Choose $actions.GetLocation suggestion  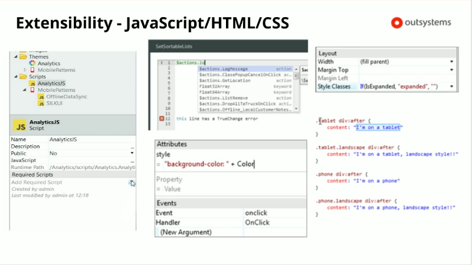pyautogui.click(x=245, y=81)
